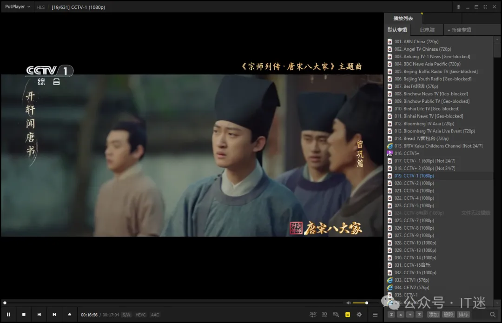Select 012. Bloomberg TV Asia (720p)
This screenshot has width=502, height=323.
click(x=439, y=124)
